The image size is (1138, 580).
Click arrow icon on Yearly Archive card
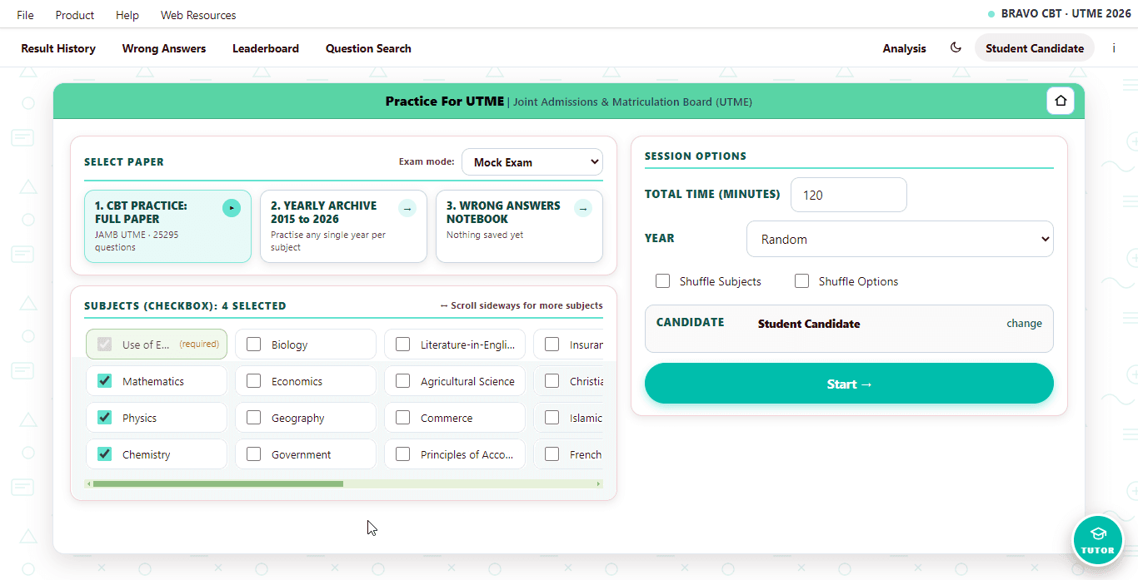[x=407, y=208]
